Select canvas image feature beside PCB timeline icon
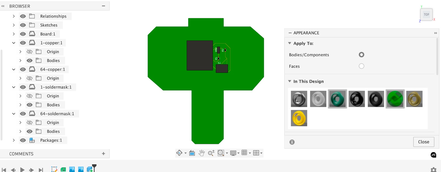 (72, 169)
